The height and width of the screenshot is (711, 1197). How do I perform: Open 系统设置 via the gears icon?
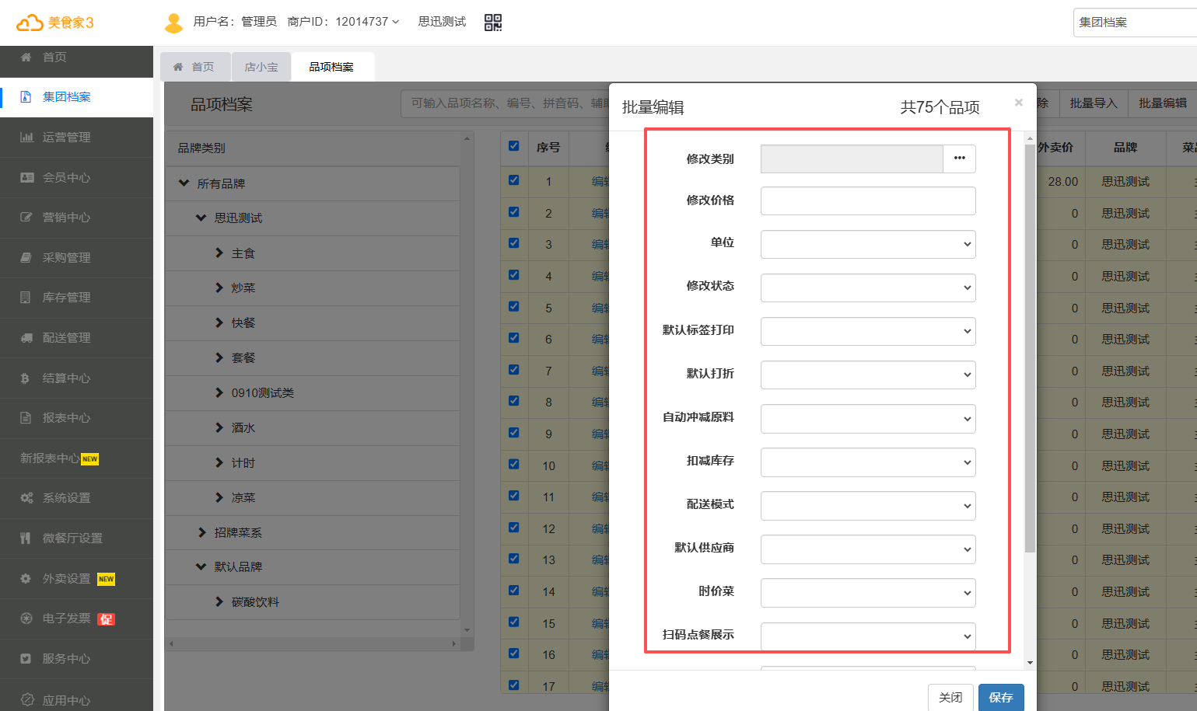pyautogui.click(x=26, y=498)
